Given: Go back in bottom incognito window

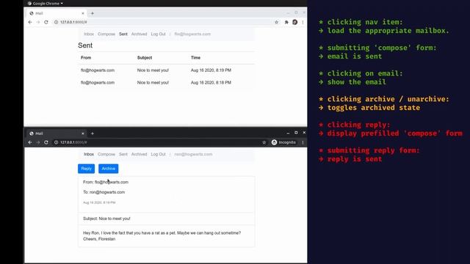Looking at the screenshot, I should (x=30, y=142).
